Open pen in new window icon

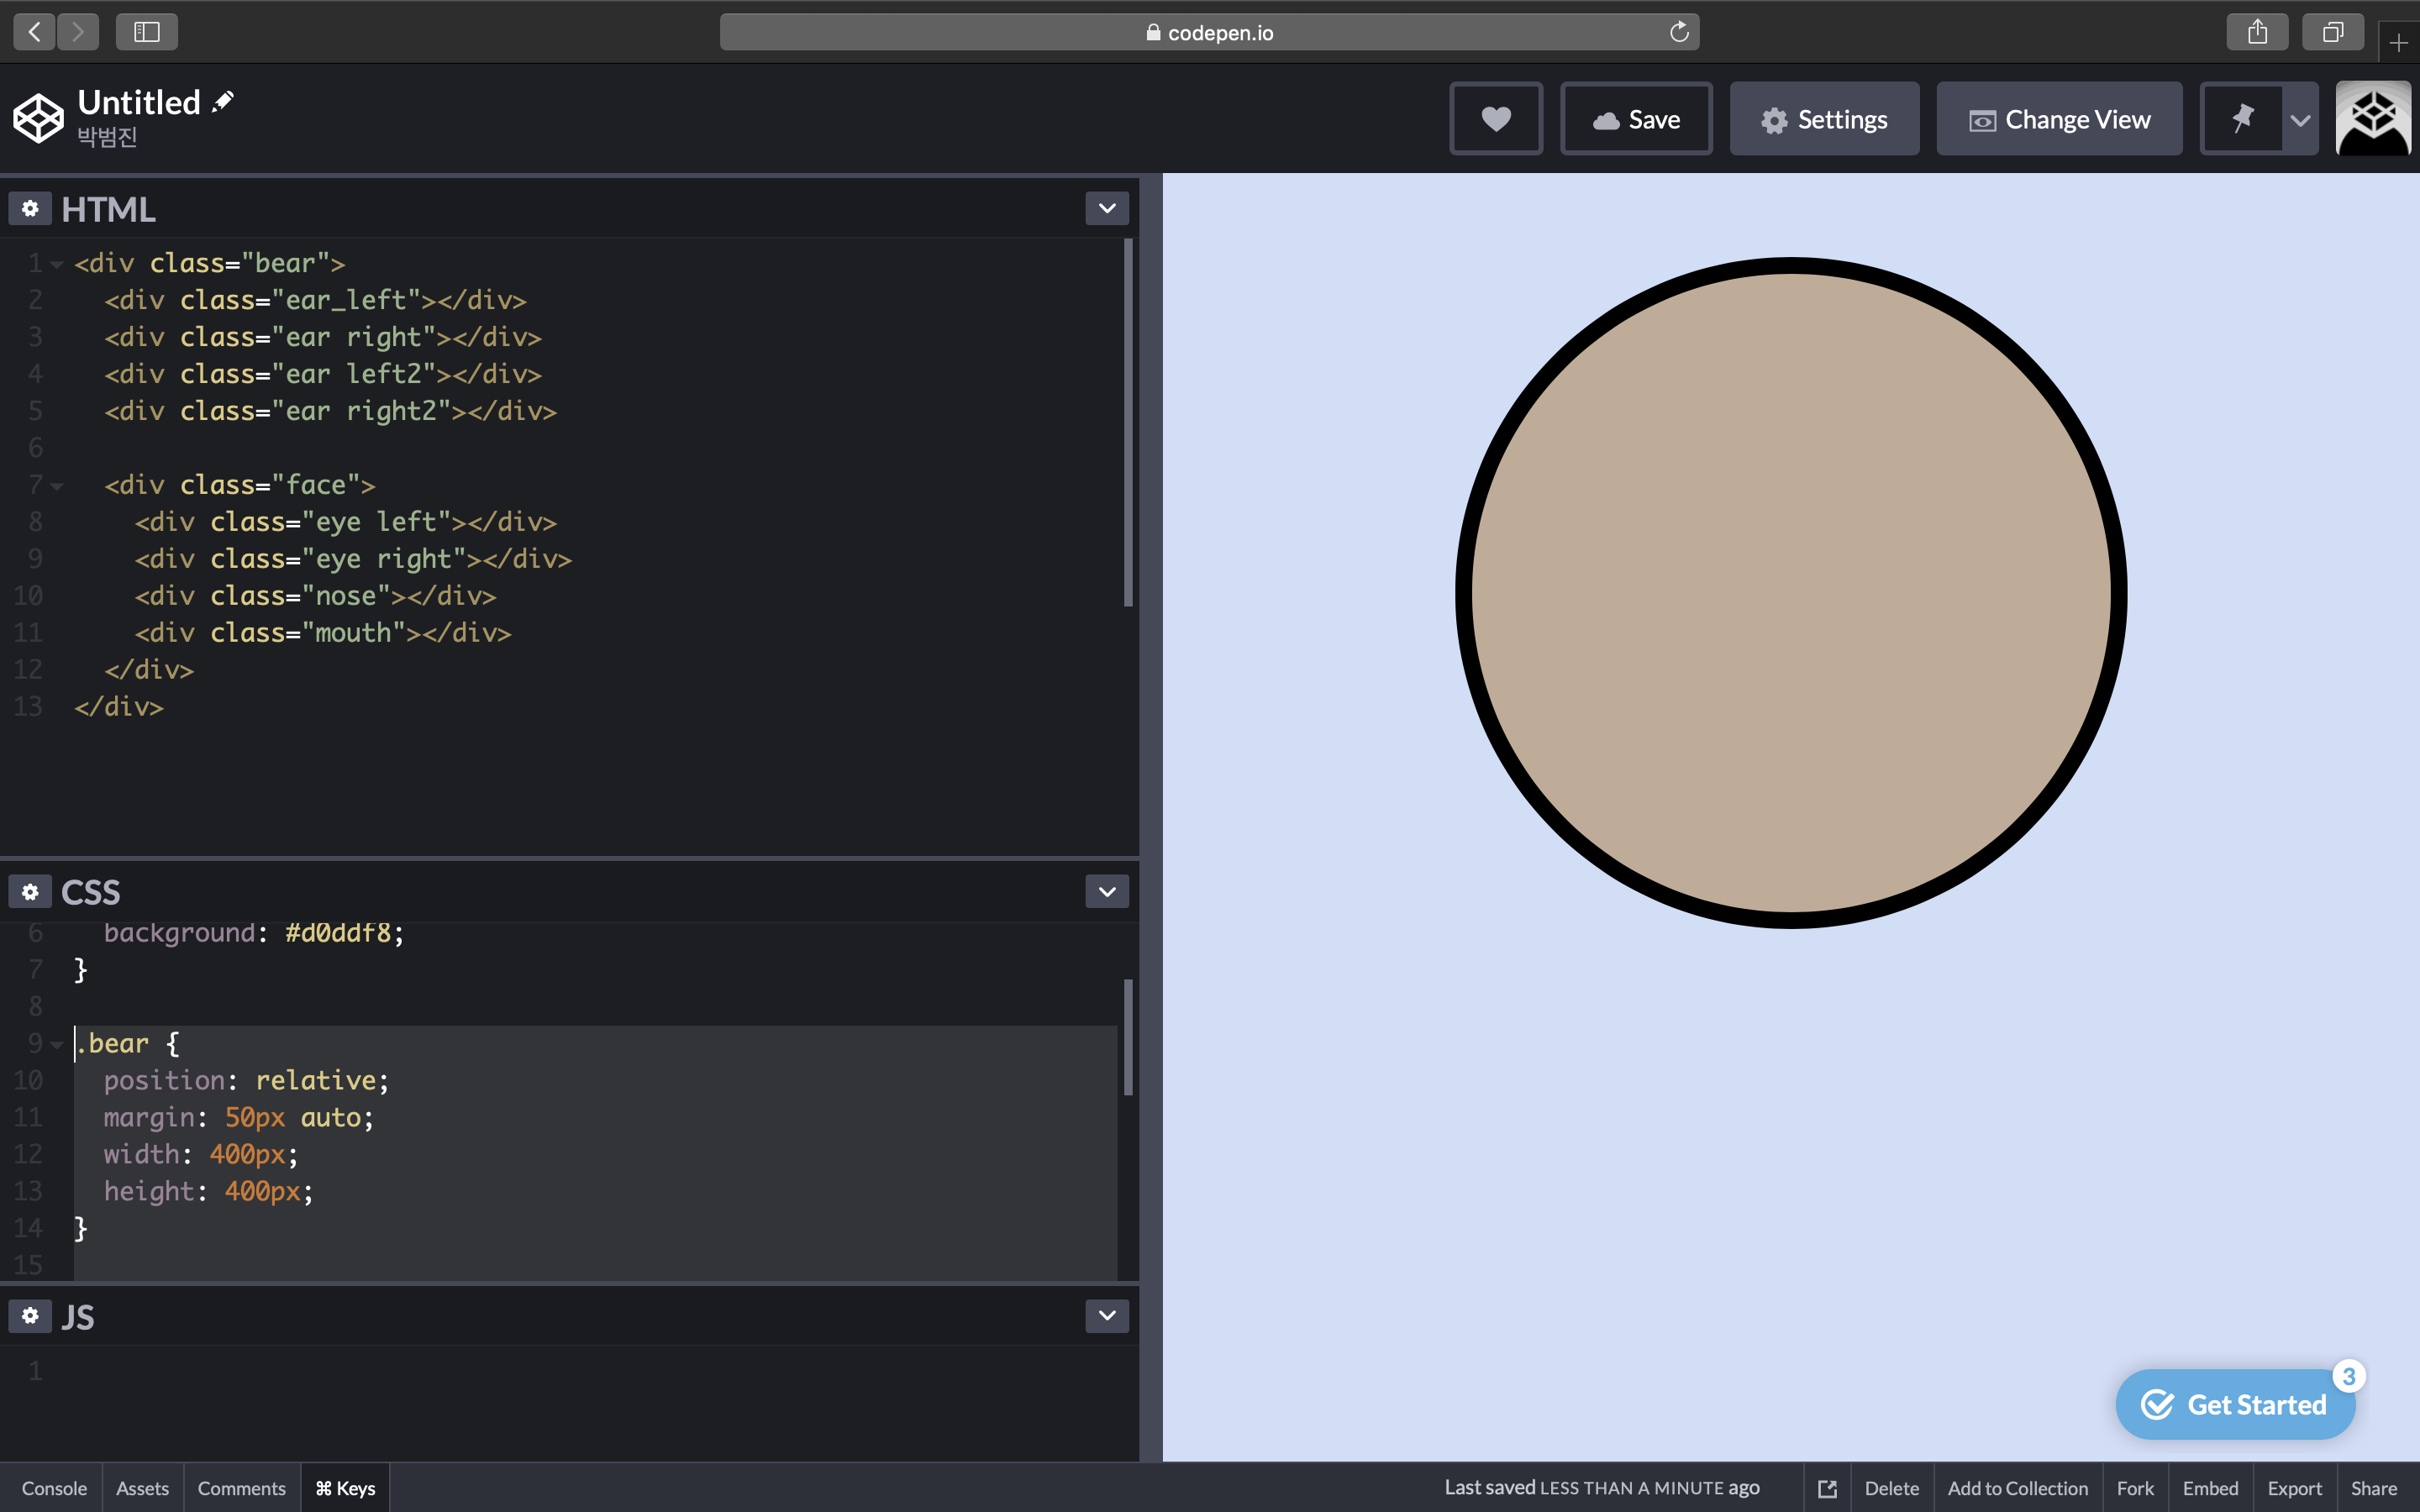tap(1827, 1488)
